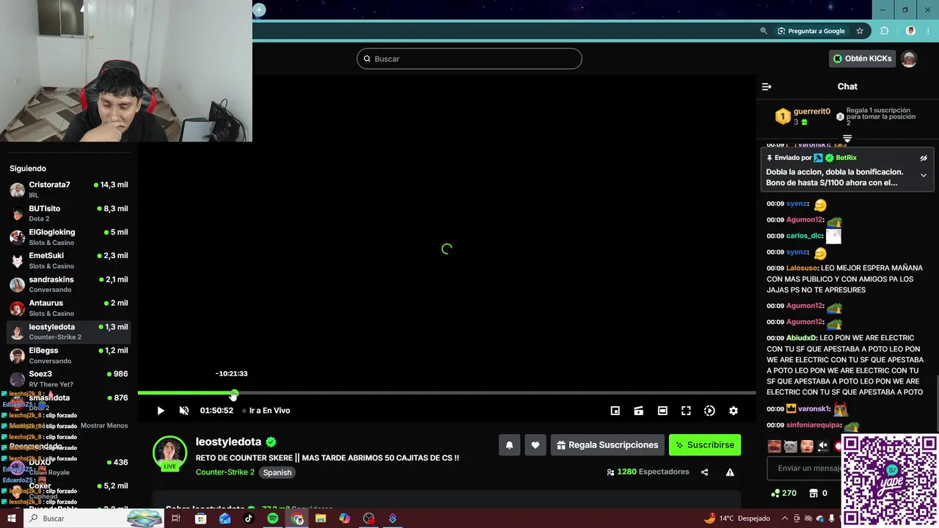Viewport: 939px width, 528px height.
Task: Click the AbiudxD username in chat
Action: point(802,338)
